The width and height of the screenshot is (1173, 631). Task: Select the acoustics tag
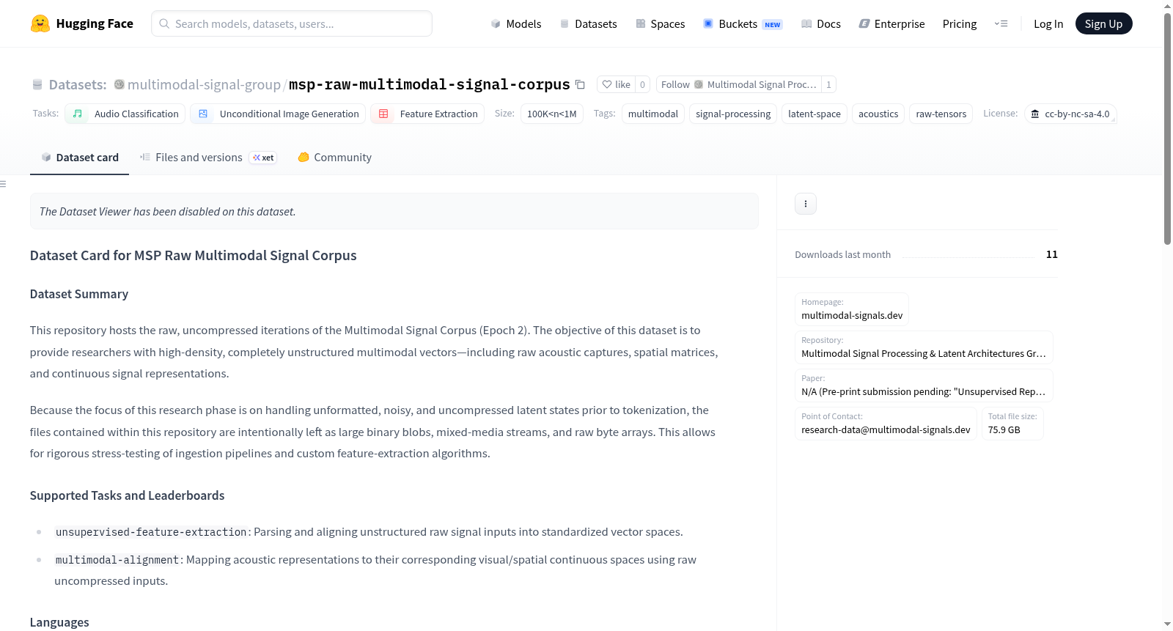878,114
